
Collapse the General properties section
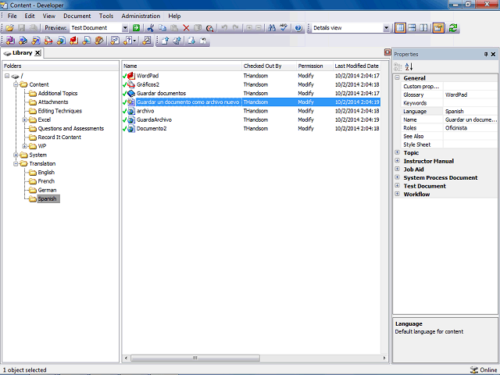(398, 78)
